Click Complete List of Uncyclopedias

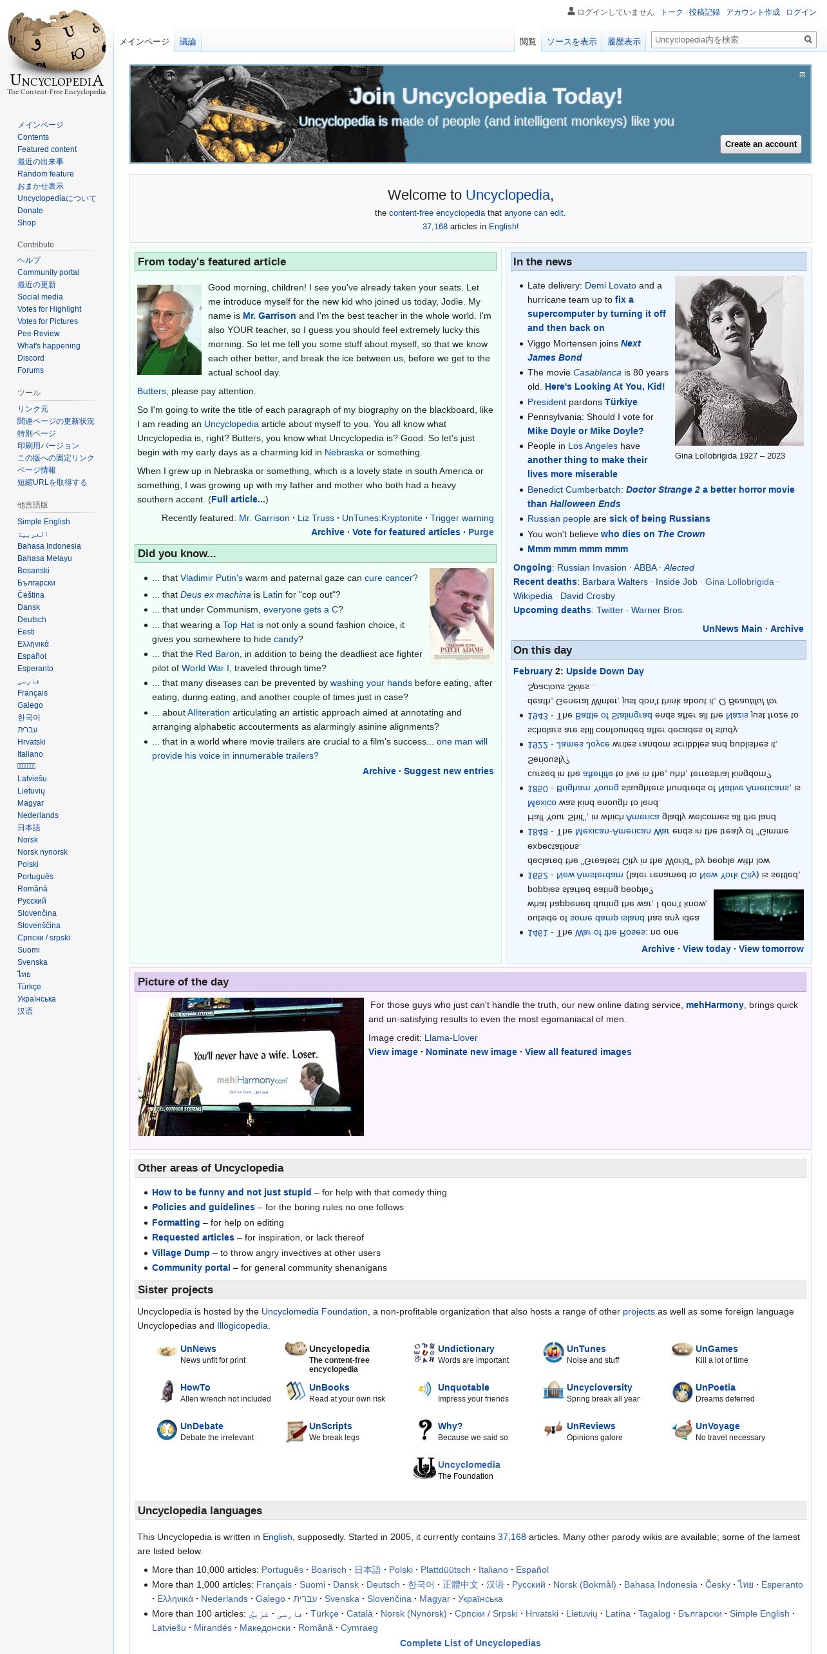(470, 1643)
